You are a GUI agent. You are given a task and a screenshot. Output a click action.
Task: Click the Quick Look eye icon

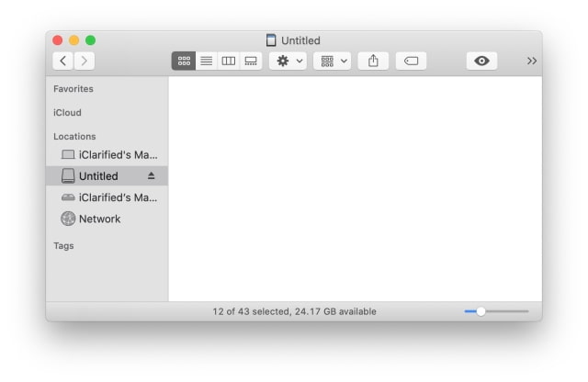point(481,61)
